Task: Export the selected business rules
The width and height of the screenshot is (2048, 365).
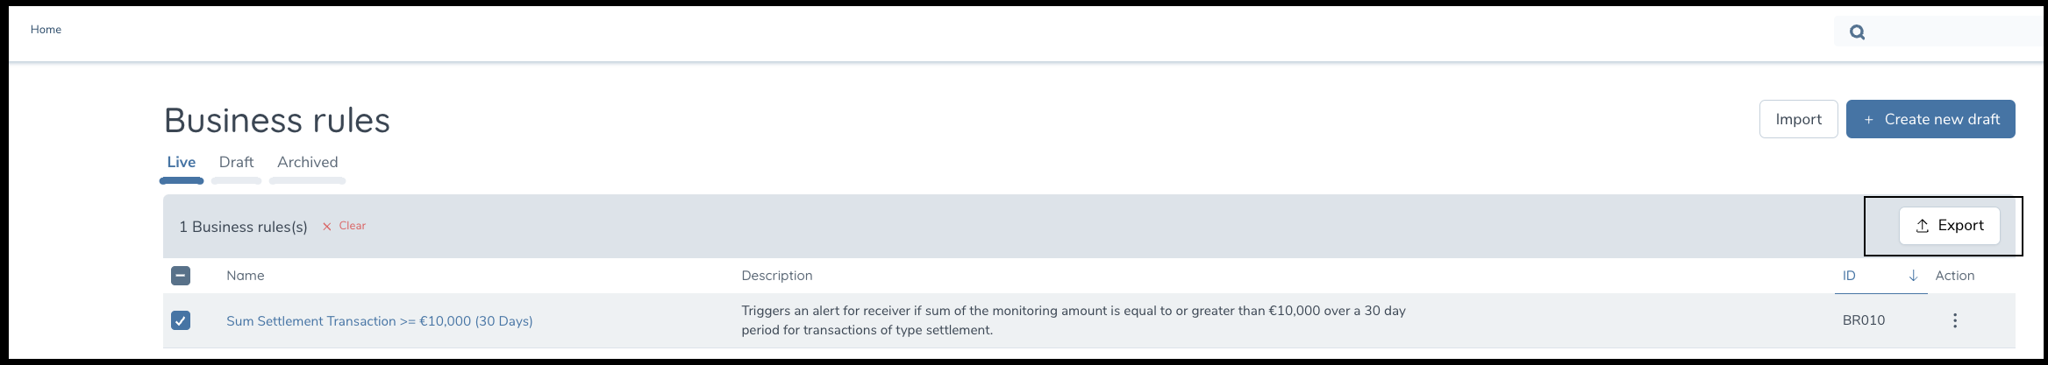Action: [x=1949, y=226]
